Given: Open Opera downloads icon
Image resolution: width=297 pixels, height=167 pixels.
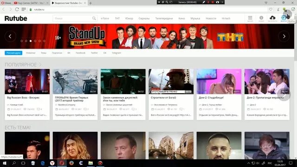Looking at the screenshot, I should click(x=293, y=9).
